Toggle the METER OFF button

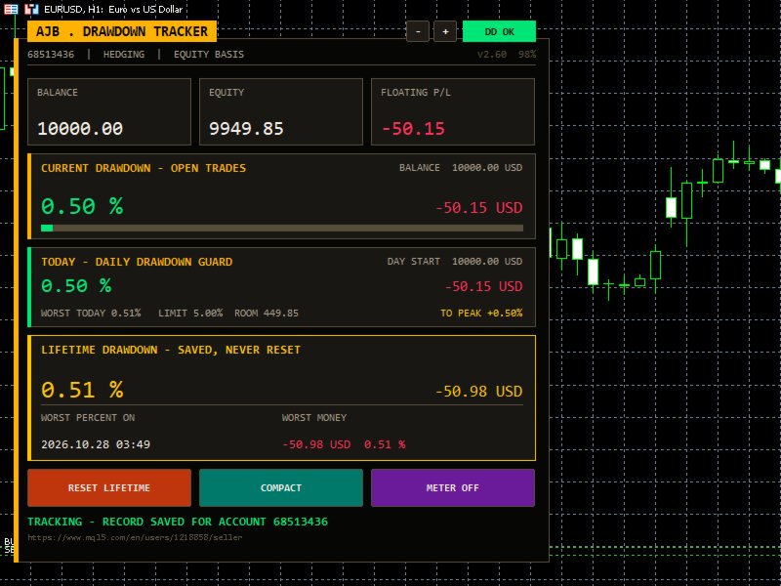click(x=453, y=487)
